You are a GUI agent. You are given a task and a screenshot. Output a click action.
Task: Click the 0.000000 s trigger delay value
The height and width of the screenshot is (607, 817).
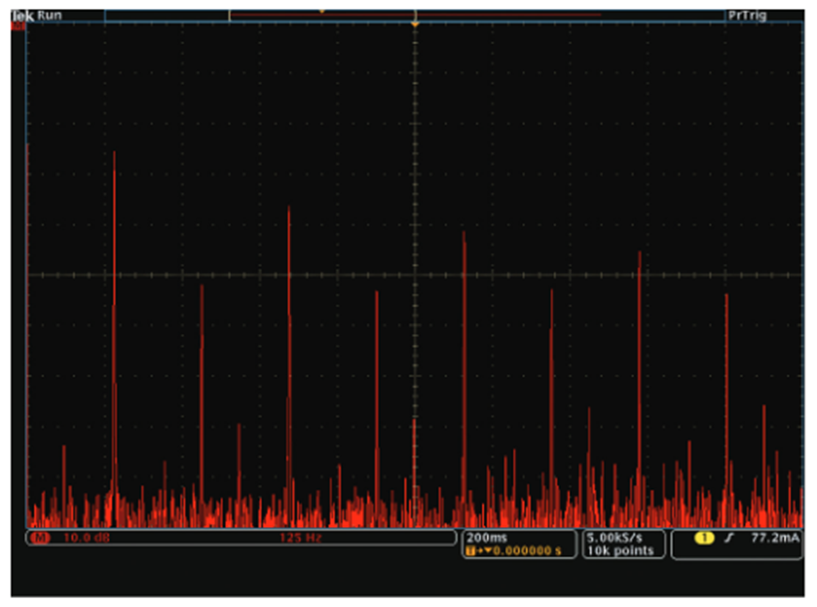point(528,550)
